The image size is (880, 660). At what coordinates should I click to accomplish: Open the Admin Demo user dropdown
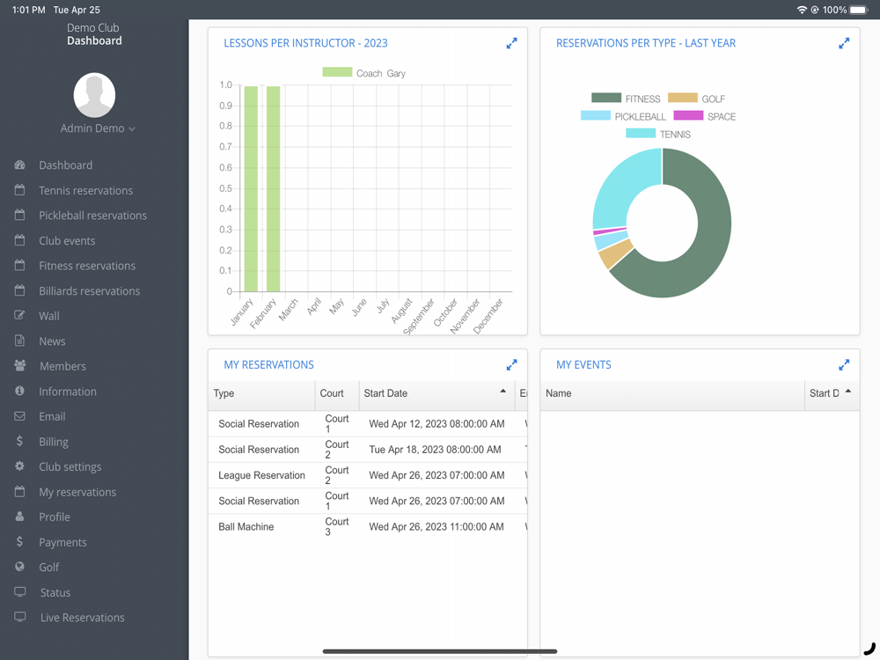point(98,128)
